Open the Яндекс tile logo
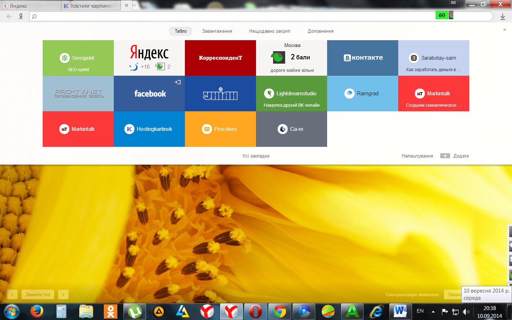This screenshot has width=512, height=320. pyautogui.click(x=149, y=52)
